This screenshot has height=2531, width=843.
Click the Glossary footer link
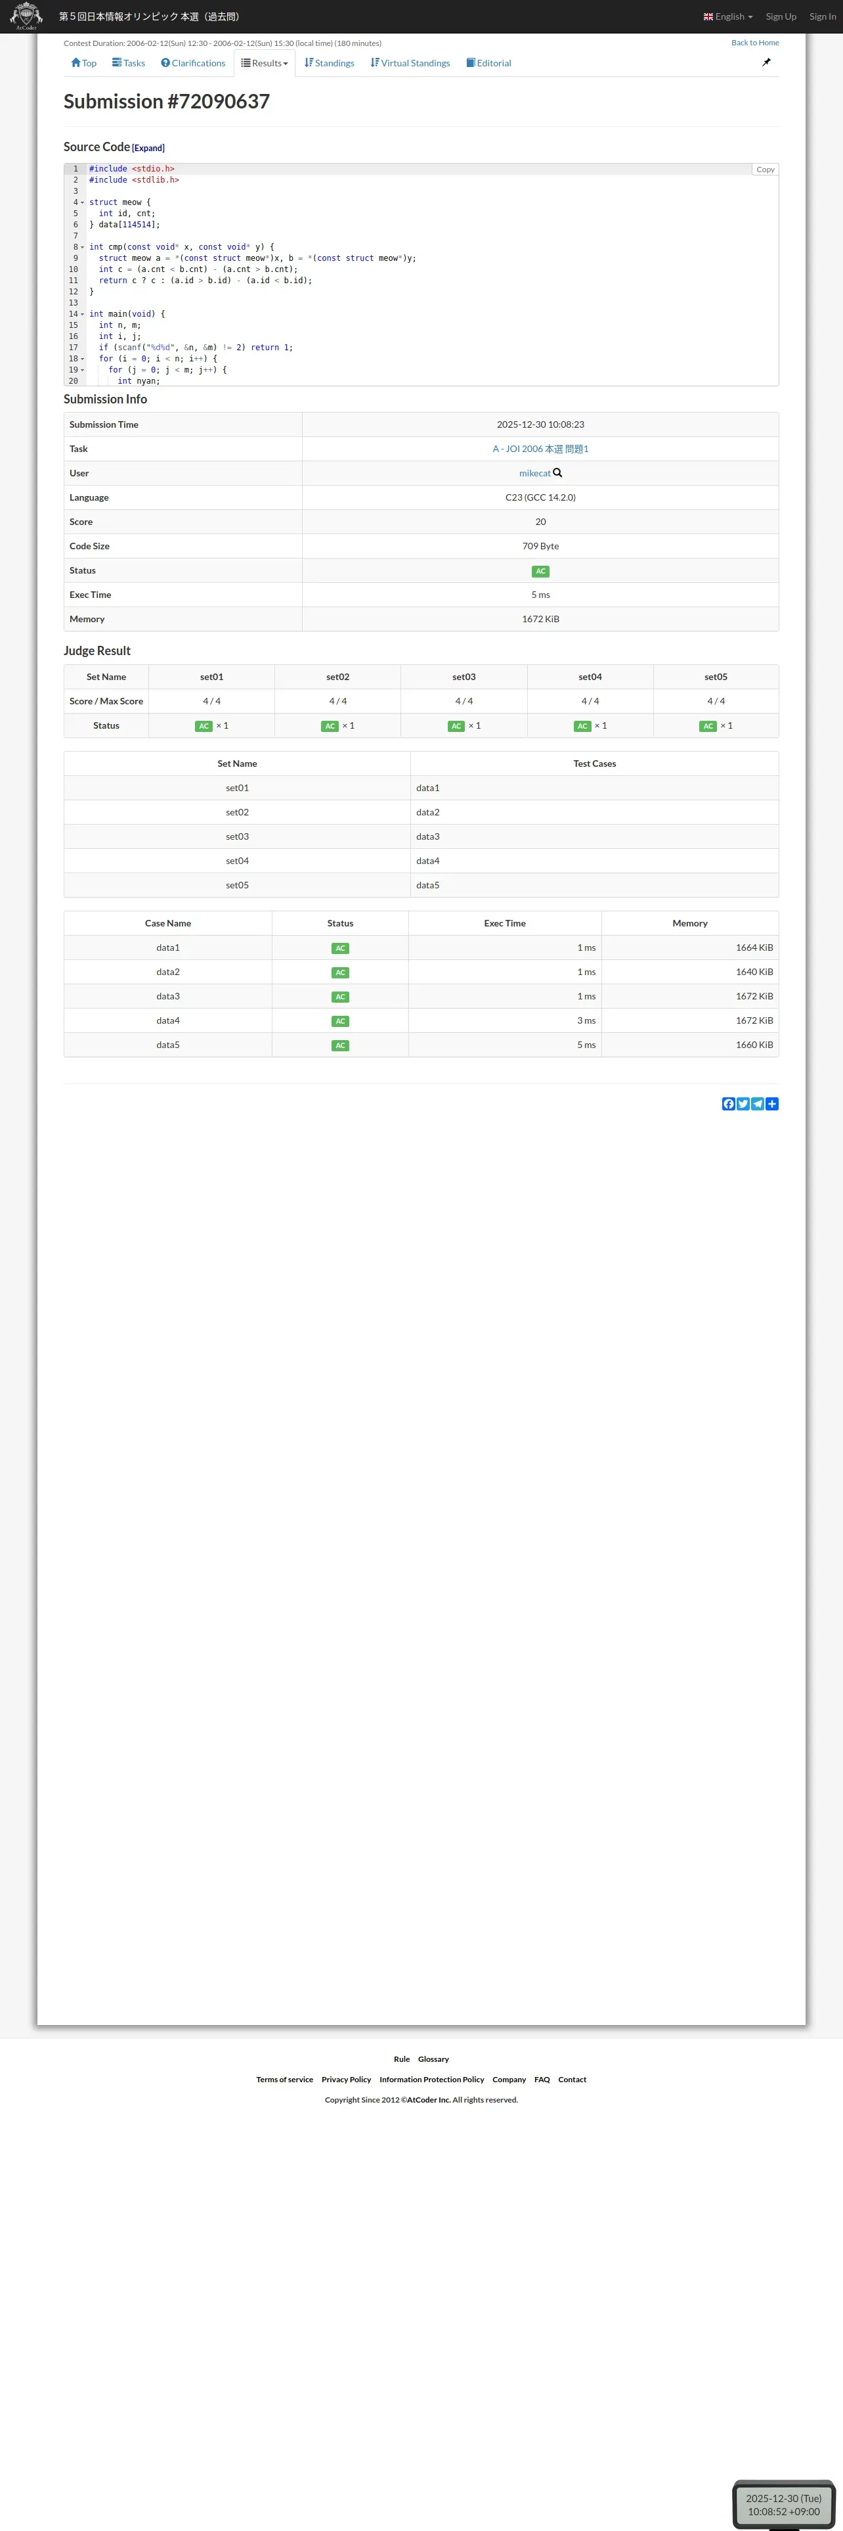click(434, 2059)
